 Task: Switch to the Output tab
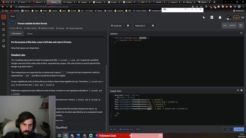(x=30, y=34)
